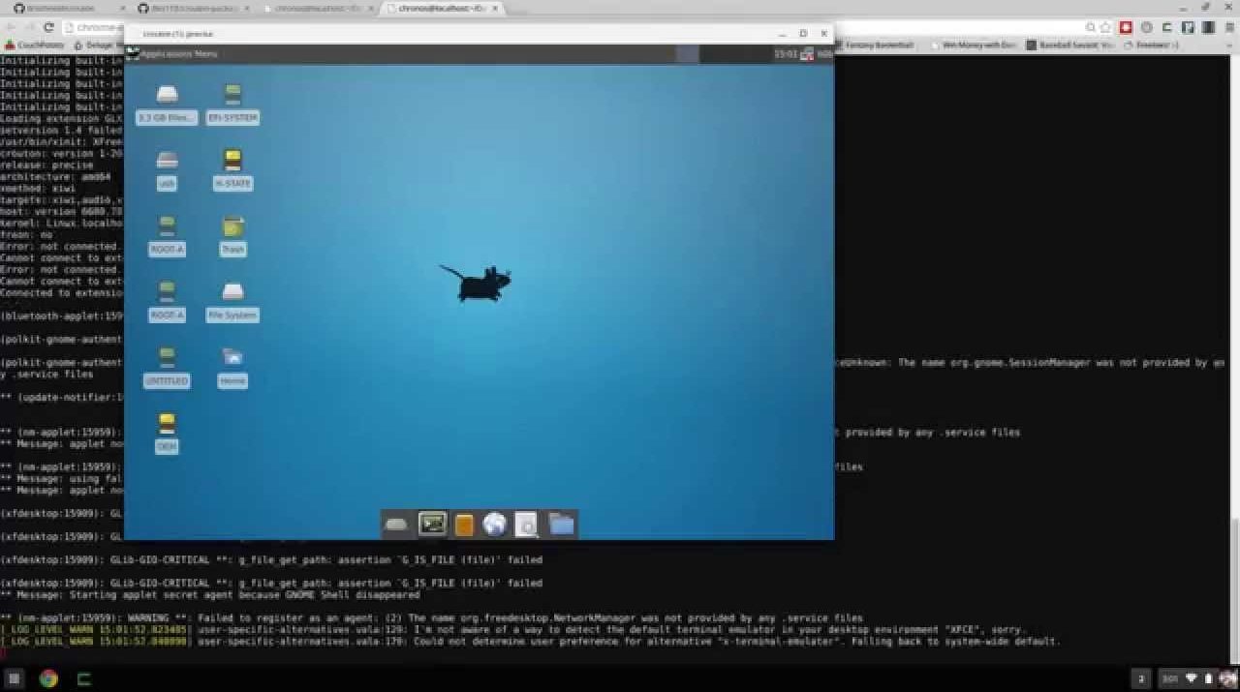Click the Baseball Savant bookmark
The height and width of the screenshot is (692, 1240).
1072,45
